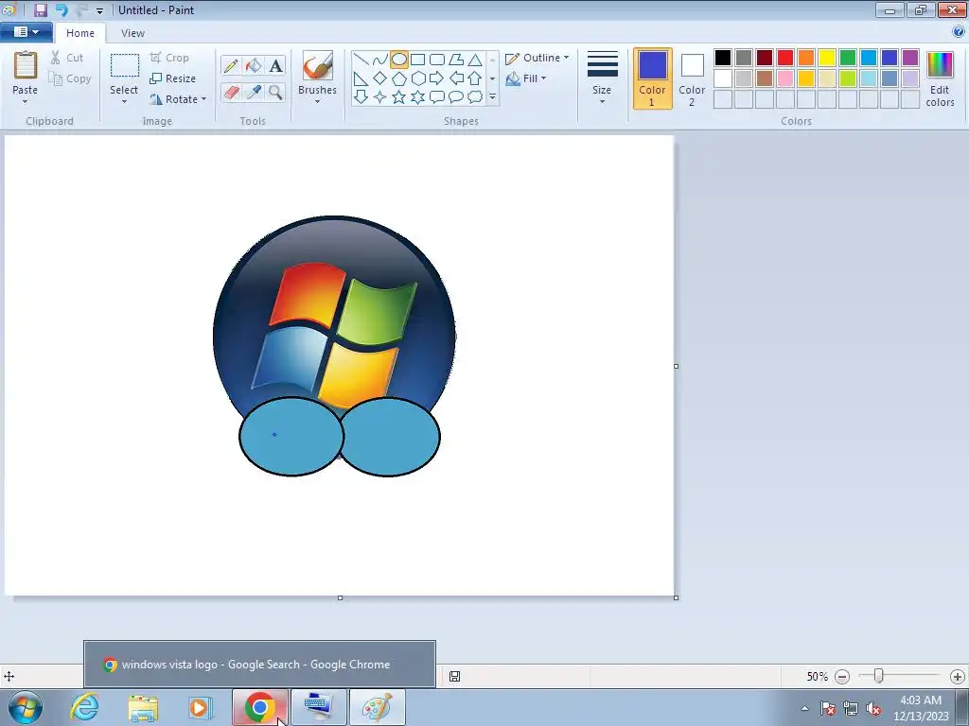
Task: Click the Chrome preview 'windows vista logo - Google Search'
Action: 259,665
